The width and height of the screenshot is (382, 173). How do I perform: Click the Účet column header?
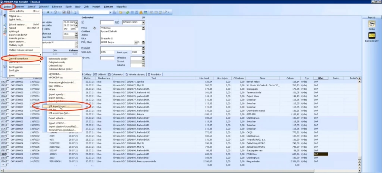[x=321, y=78]
